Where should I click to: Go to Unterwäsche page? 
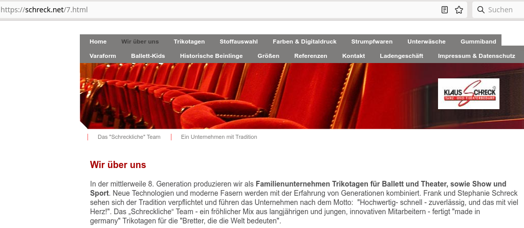[426, 42]
